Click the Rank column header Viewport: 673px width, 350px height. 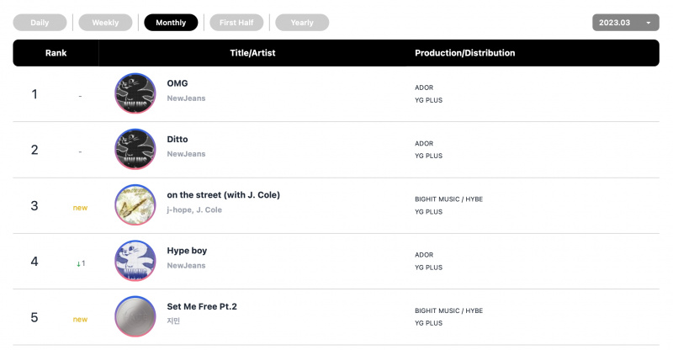(x=56, y=53)
